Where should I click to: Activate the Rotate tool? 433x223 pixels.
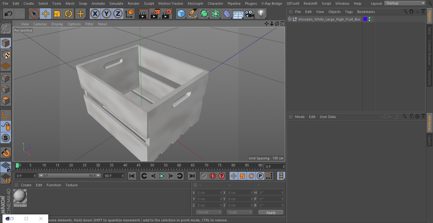pos(68,14)
